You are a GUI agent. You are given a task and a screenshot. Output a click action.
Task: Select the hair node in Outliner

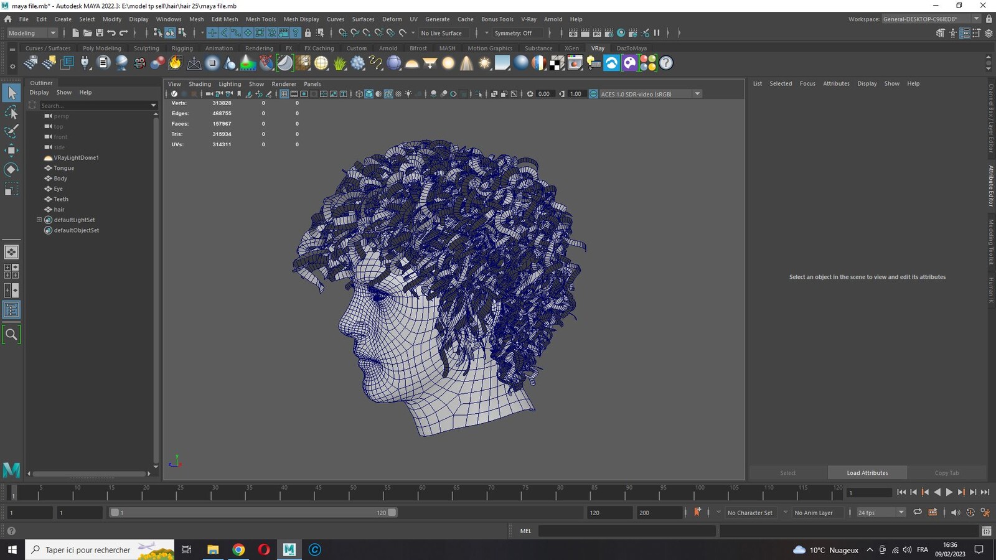59,210
